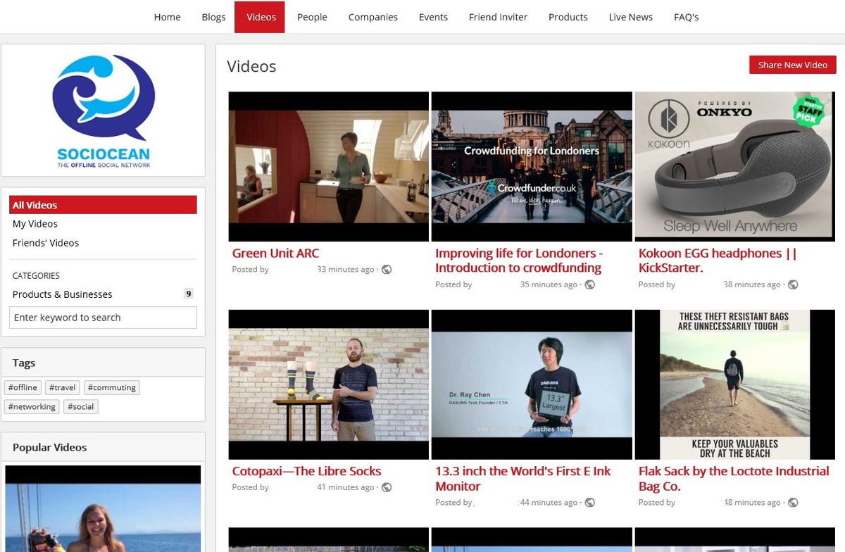This screenshot has height=552, width=845.
Task: Navigate to Companies
Action: (x=373, y=17)
